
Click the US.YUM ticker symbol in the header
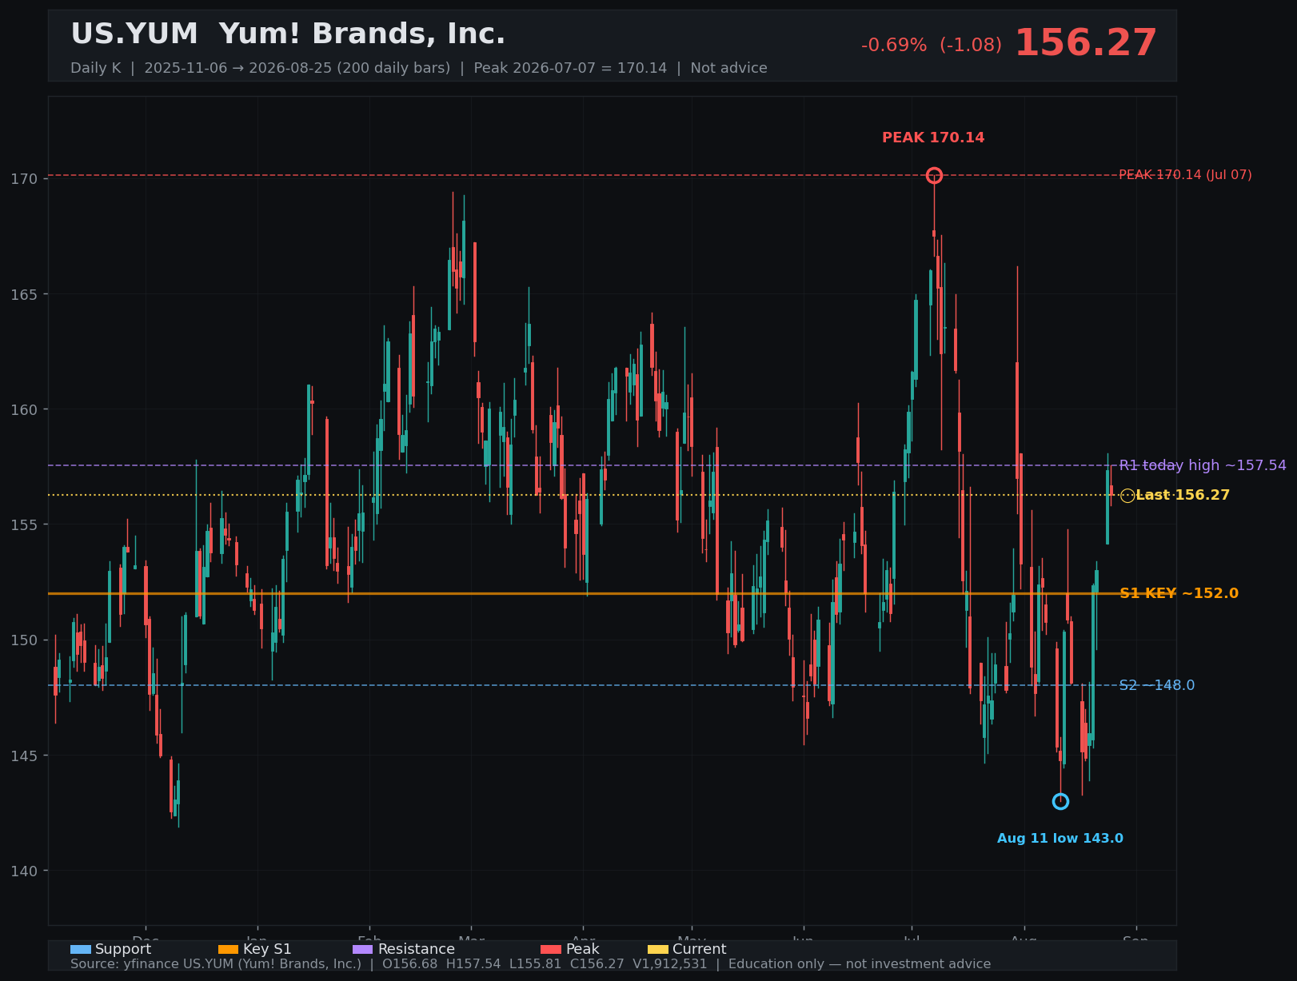tap(134, 34)
